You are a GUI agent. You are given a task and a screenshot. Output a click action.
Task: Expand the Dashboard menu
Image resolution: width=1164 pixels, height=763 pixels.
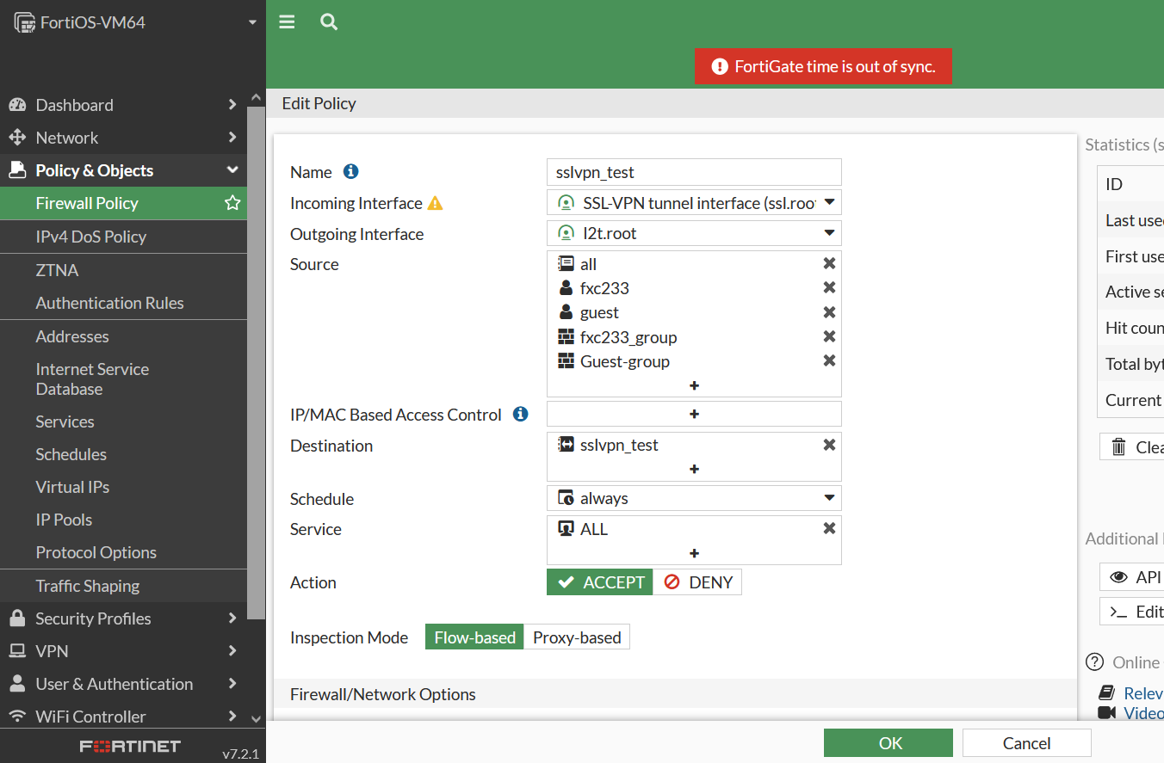click(x=232, y=105)
